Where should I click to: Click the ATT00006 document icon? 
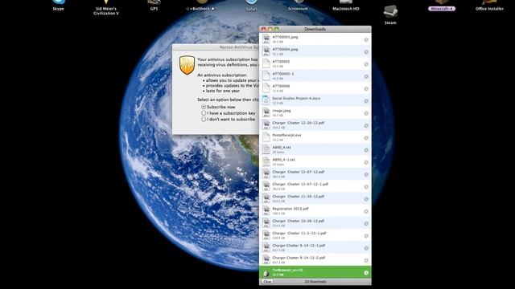tap(266, 88)
